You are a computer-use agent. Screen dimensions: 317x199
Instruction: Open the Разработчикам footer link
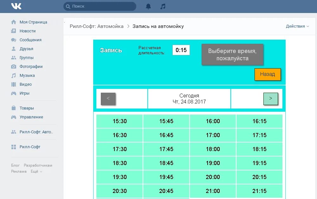(38, 165)
